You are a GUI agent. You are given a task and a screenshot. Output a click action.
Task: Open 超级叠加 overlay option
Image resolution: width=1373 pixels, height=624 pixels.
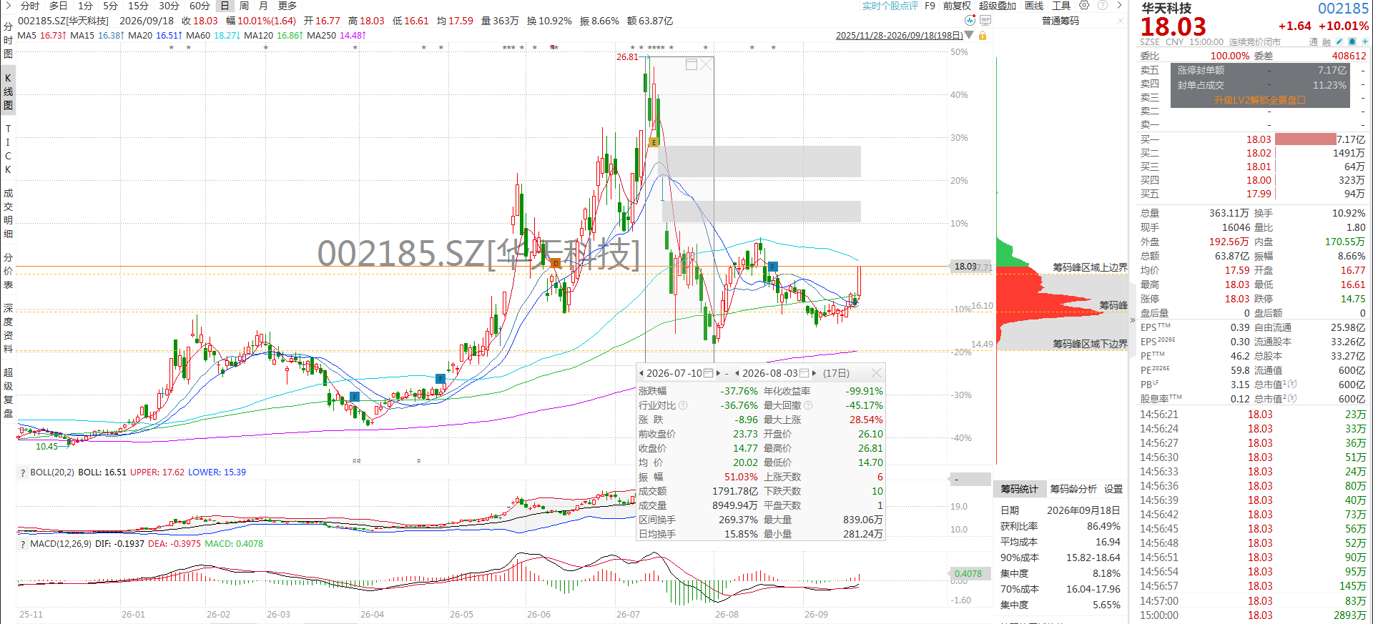point(998,6)
